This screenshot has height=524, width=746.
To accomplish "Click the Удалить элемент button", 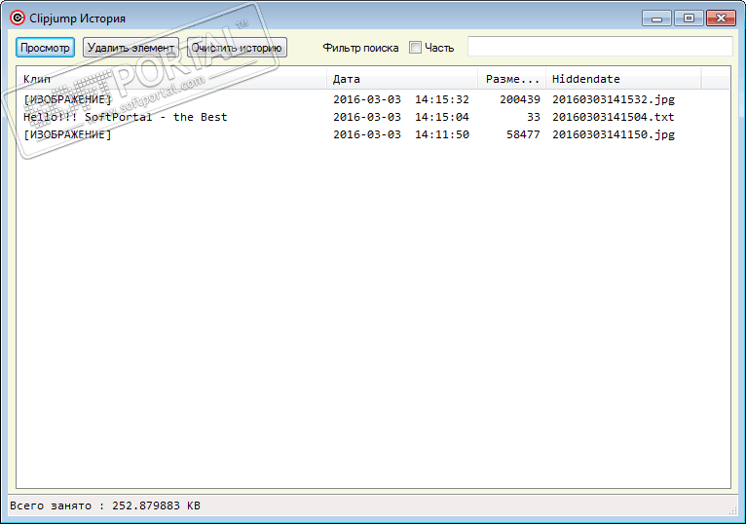I will coord(131,48).
